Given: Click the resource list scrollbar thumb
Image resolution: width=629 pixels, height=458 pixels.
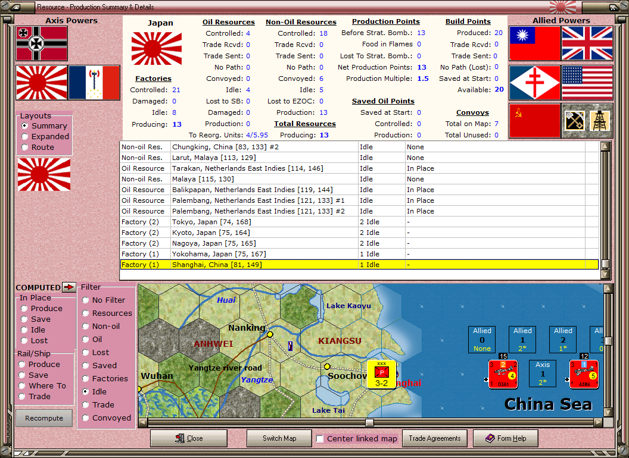Looking at the screenshot, I should tap(605, 263).
